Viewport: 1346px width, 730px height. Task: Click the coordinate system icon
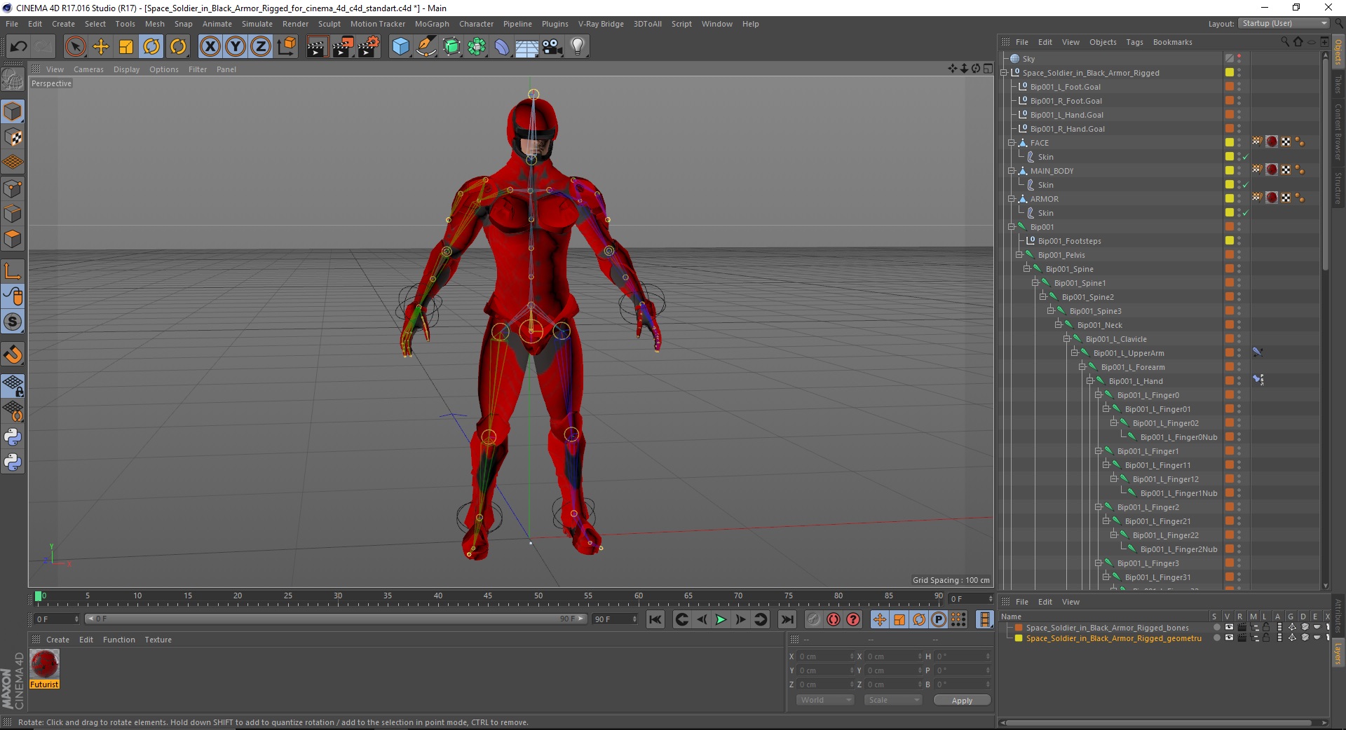click(286, 47)
